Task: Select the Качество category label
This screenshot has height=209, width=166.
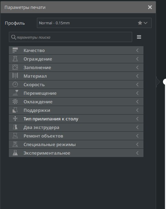Action: click(34, 51)
